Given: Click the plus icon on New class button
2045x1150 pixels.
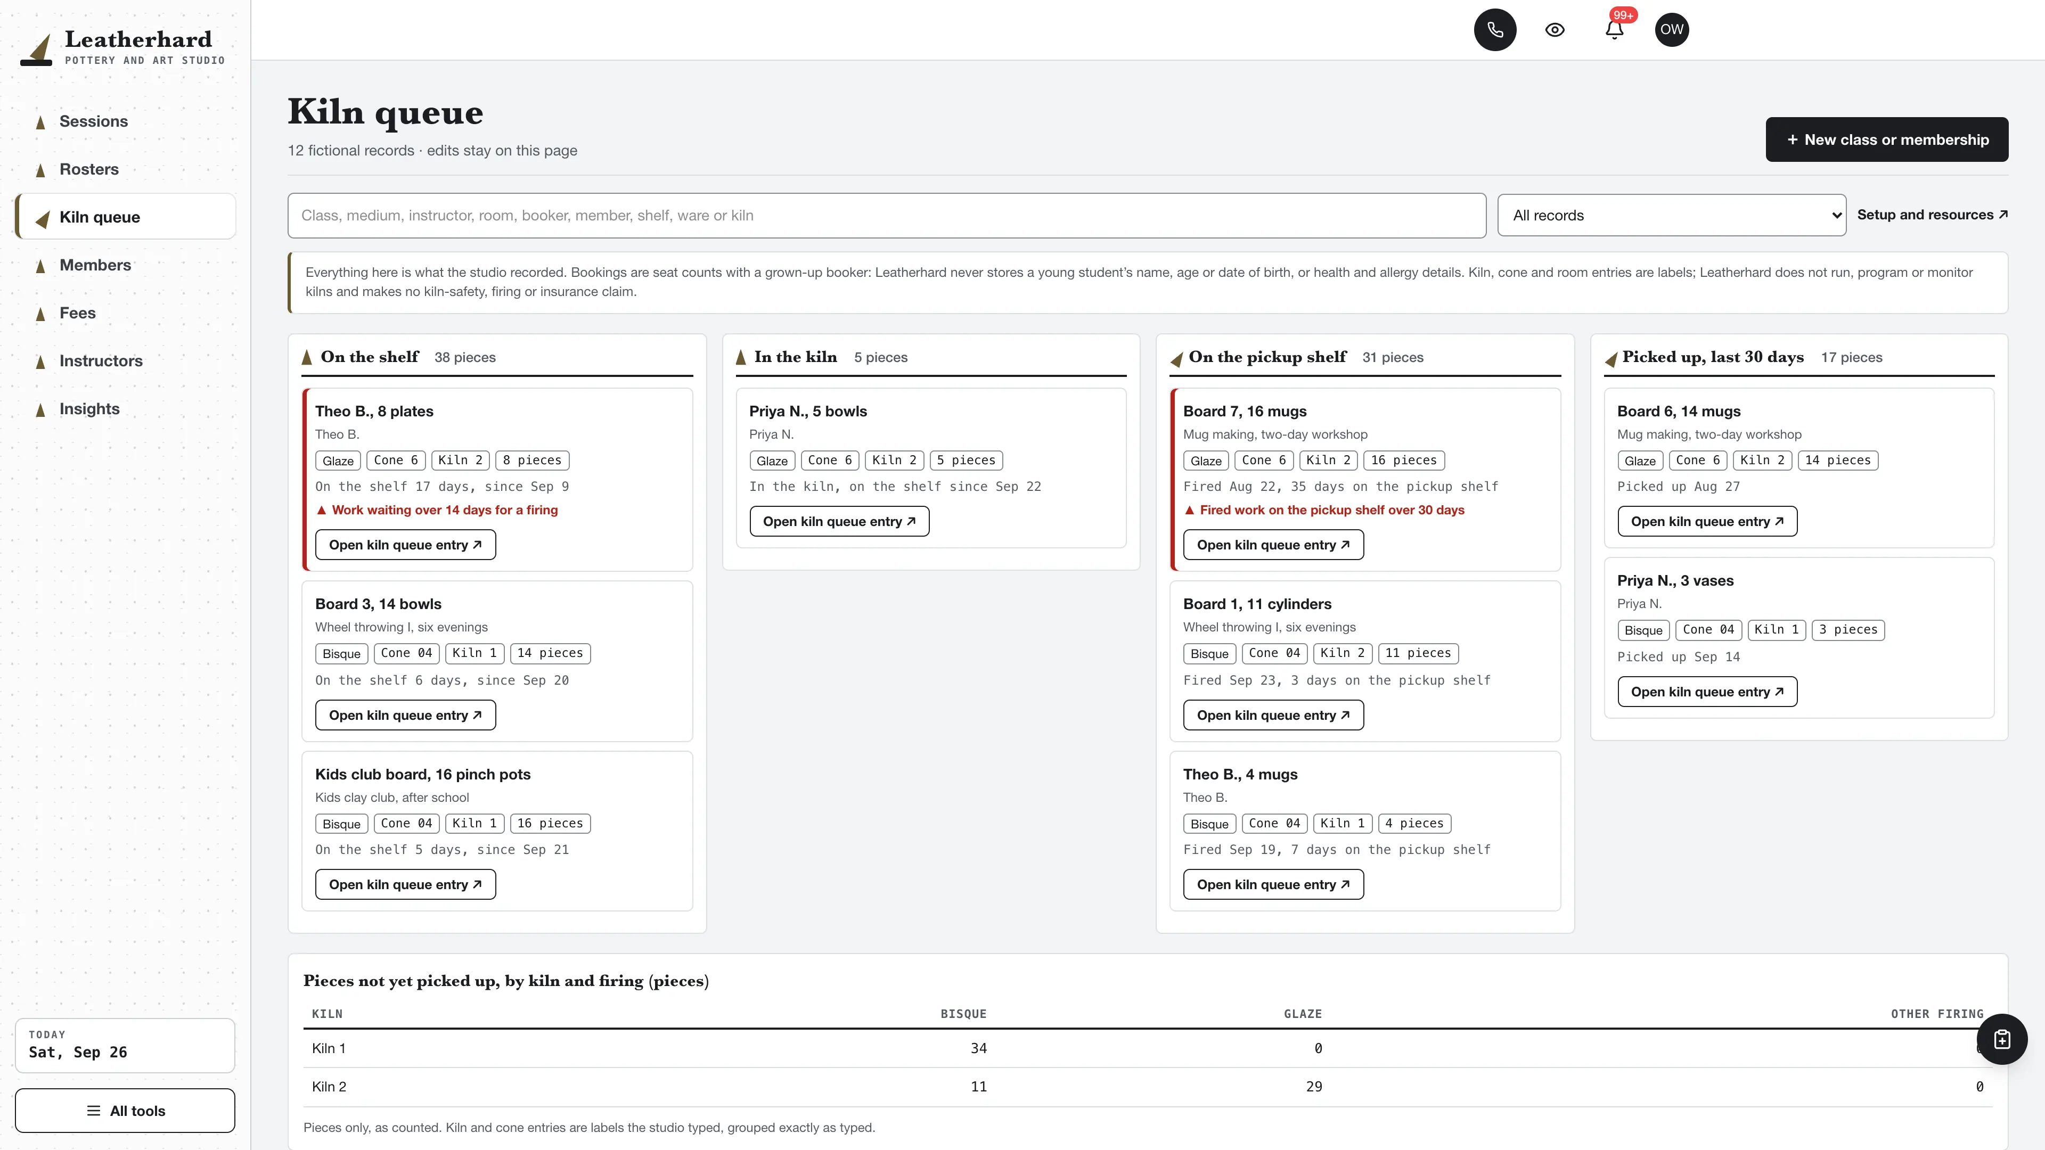Looking at the screenshot, I should [1793, 139].
